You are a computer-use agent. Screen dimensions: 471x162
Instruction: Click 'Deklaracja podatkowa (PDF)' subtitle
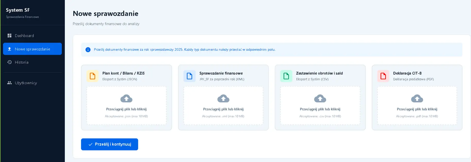(413, 79)
